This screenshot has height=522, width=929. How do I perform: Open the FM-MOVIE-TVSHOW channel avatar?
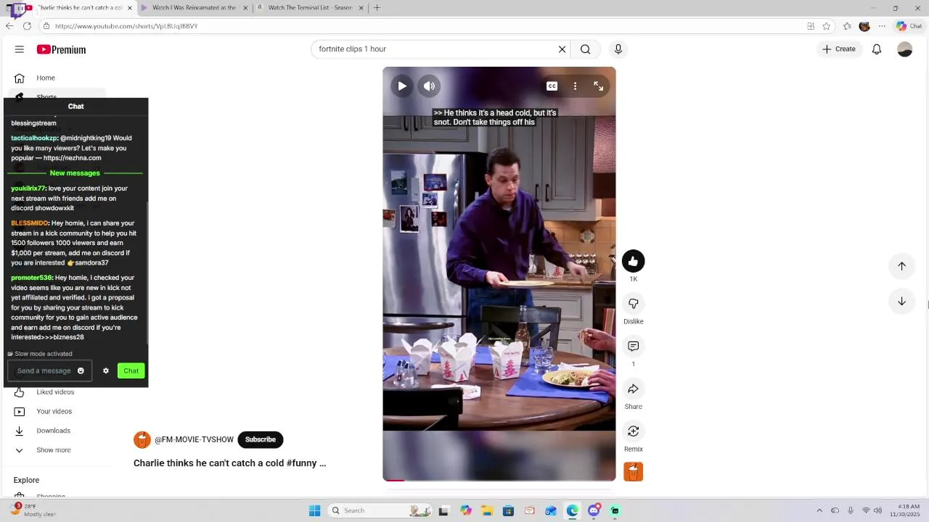142,439
